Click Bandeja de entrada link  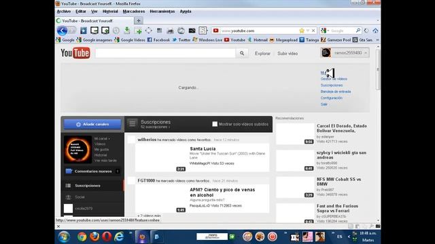pyautogui.click(x=336, y=91)
